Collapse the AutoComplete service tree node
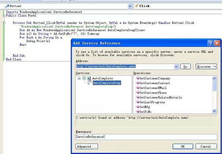Viewport: 222px width, 154px height. [79, 78]
